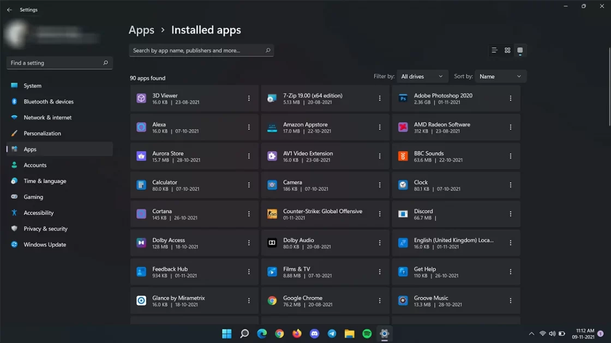Expand the Sort by Name dropdown
Viewport: 611px width, 343px height.
tap(500, 77)
